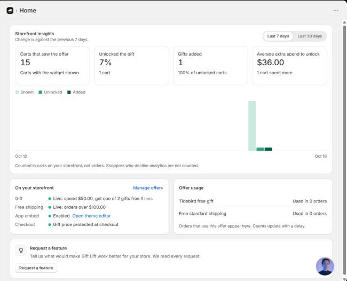This screenshot has width=347, height=281.
Task: Click the Gift Lift app icon
Action: click(10, 10)
